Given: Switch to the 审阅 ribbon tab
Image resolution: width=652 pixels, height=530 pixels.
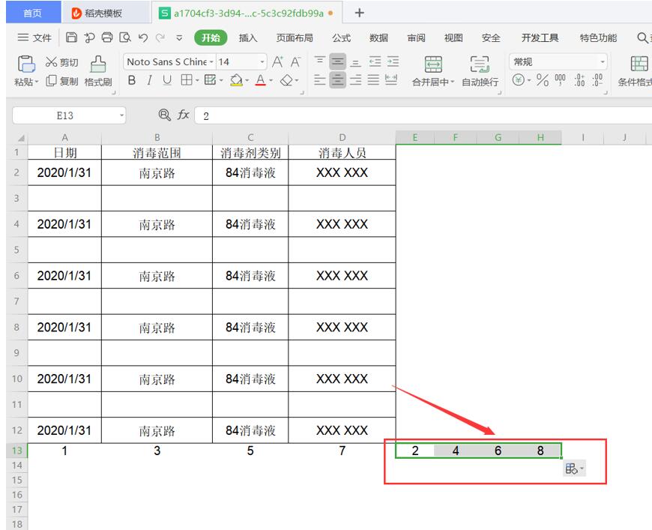Looking at the screenshot, I should (x=416, y=37).
